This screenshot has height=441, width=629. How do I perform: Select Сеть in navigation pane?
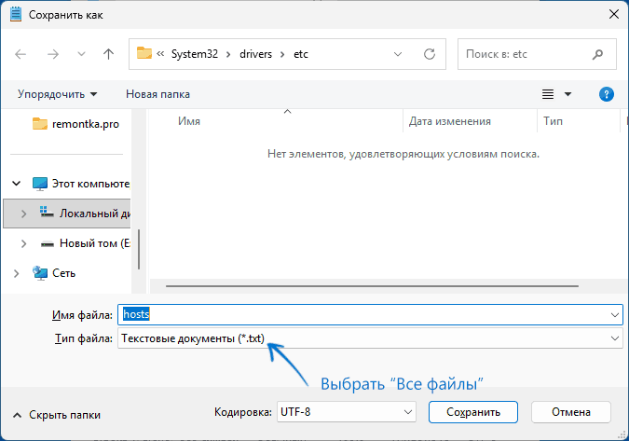point(54,273)
